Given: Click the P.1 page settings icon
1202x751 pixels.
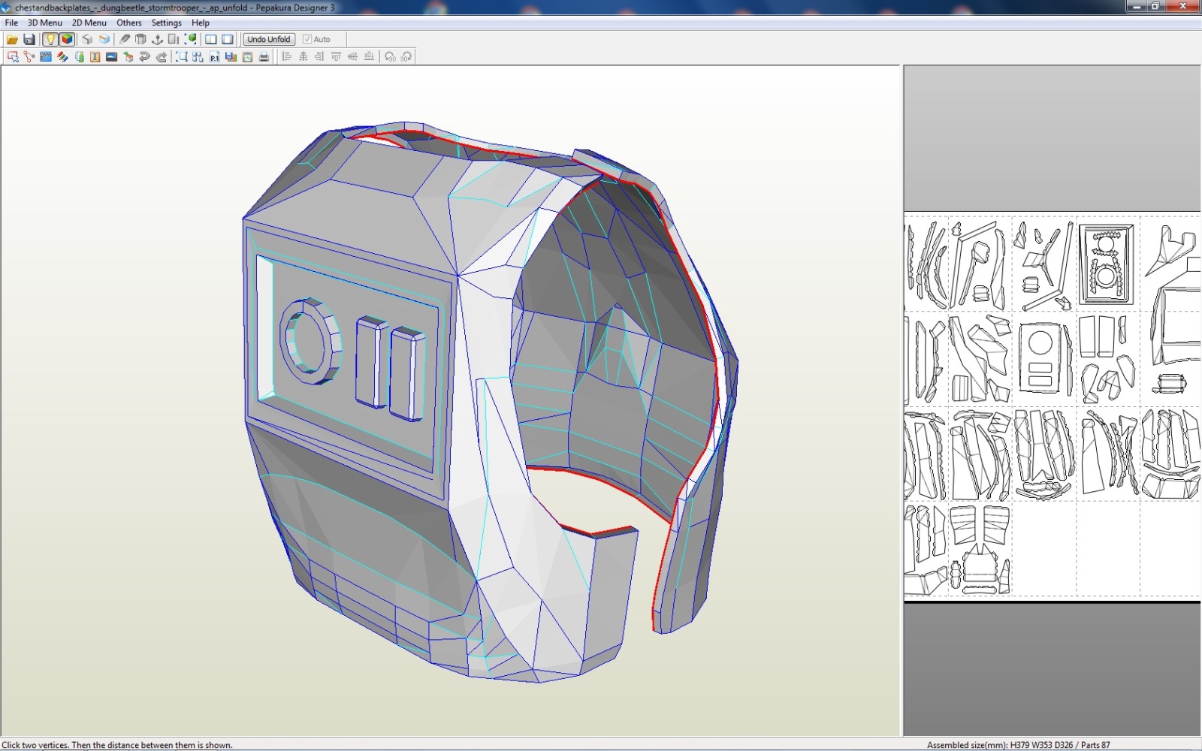Looking at the screenshot, I should (x=214, y=56).
